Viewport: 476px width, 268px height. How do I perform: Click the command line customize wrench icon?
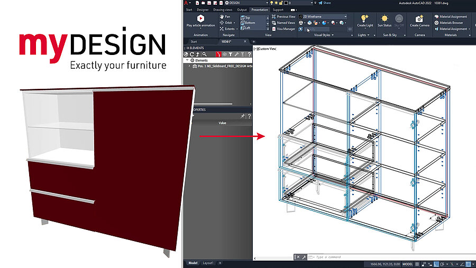tap(304, 257)
